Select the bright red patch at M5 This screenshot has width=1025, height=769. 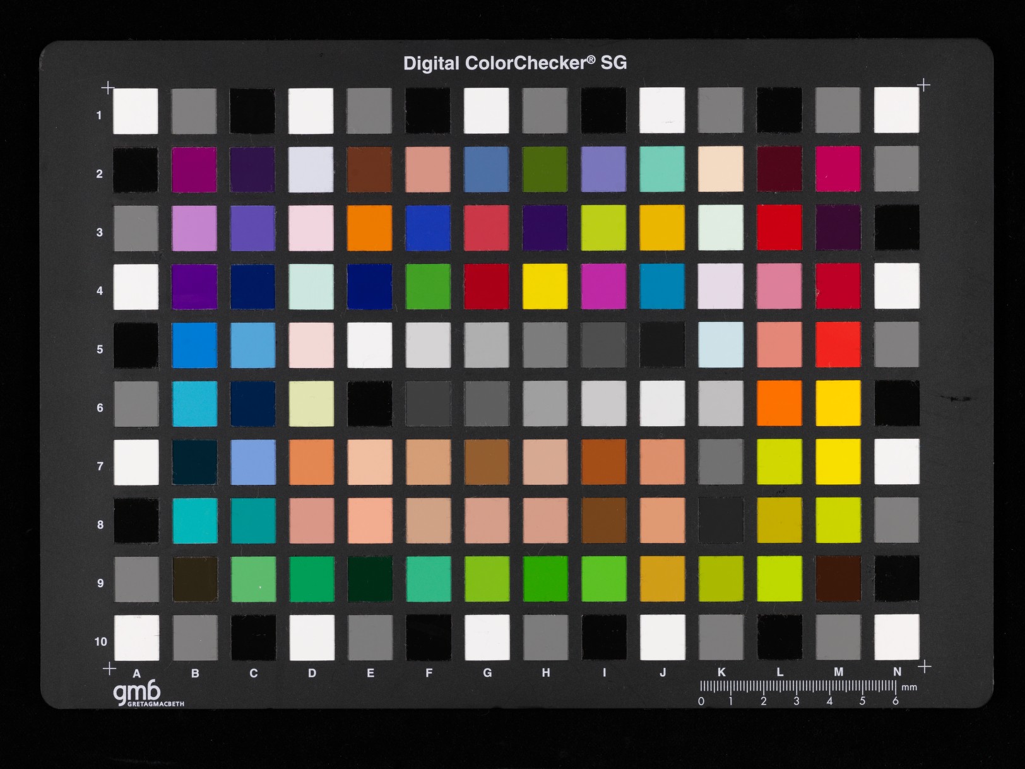pos(838,345)
